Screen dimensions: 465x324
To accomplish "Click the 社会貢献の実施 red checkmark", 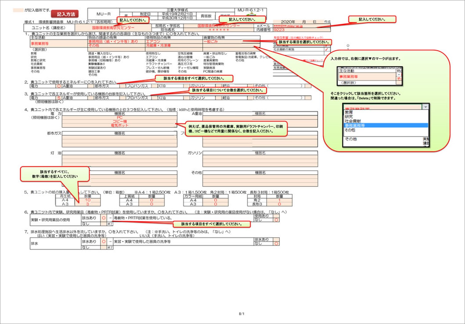I will click(x=326, y=49).
